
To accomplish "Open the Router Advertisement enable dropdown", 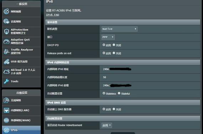I will pos(107,125).
